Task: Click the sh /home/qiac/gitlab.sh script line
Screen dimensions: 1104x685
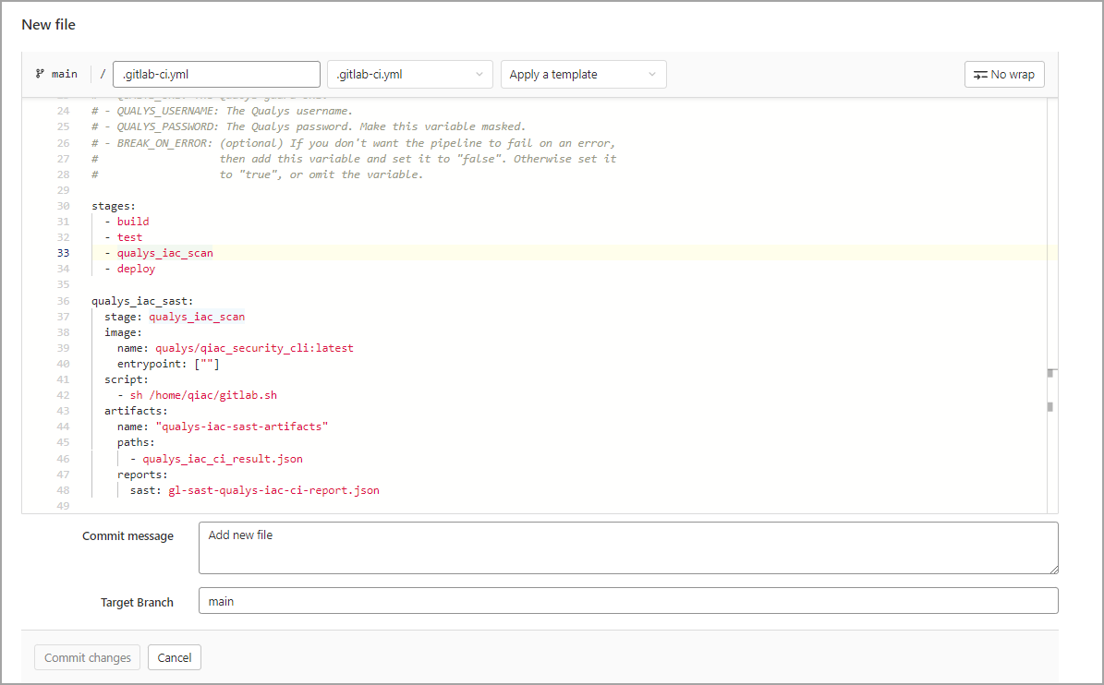Action: click(203, 395)
